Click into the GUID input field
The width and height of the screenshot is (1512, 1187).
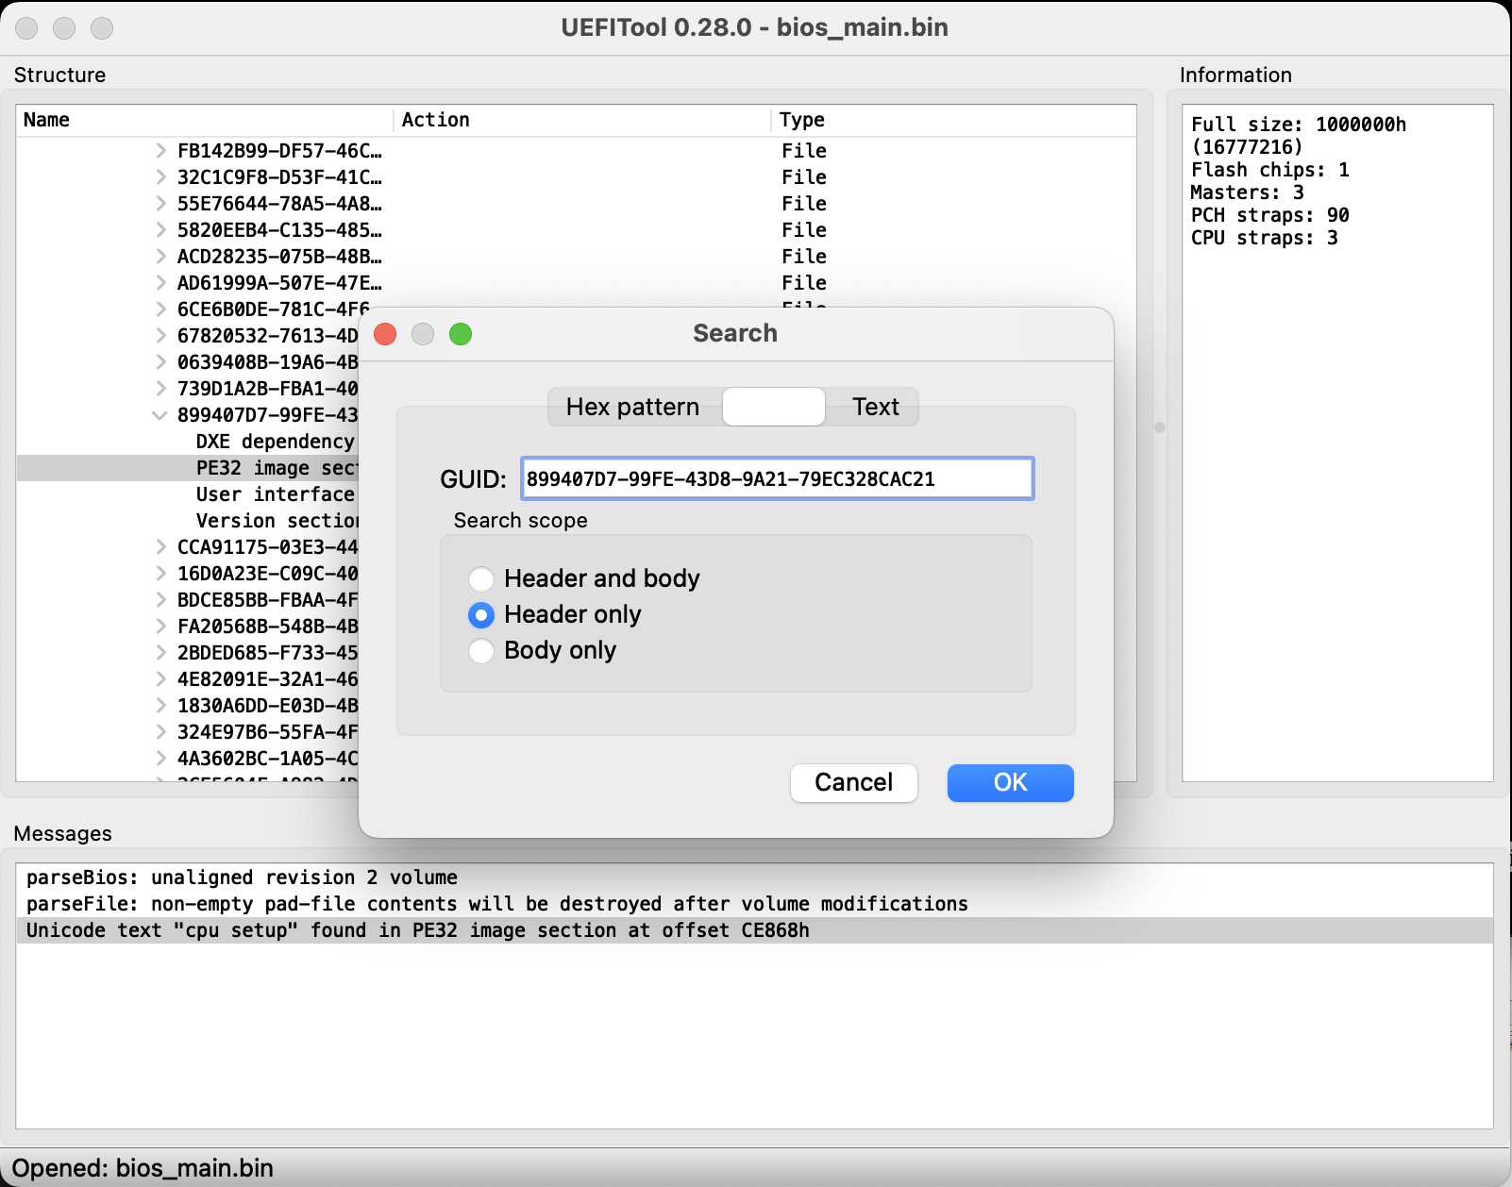pos(778,478)
